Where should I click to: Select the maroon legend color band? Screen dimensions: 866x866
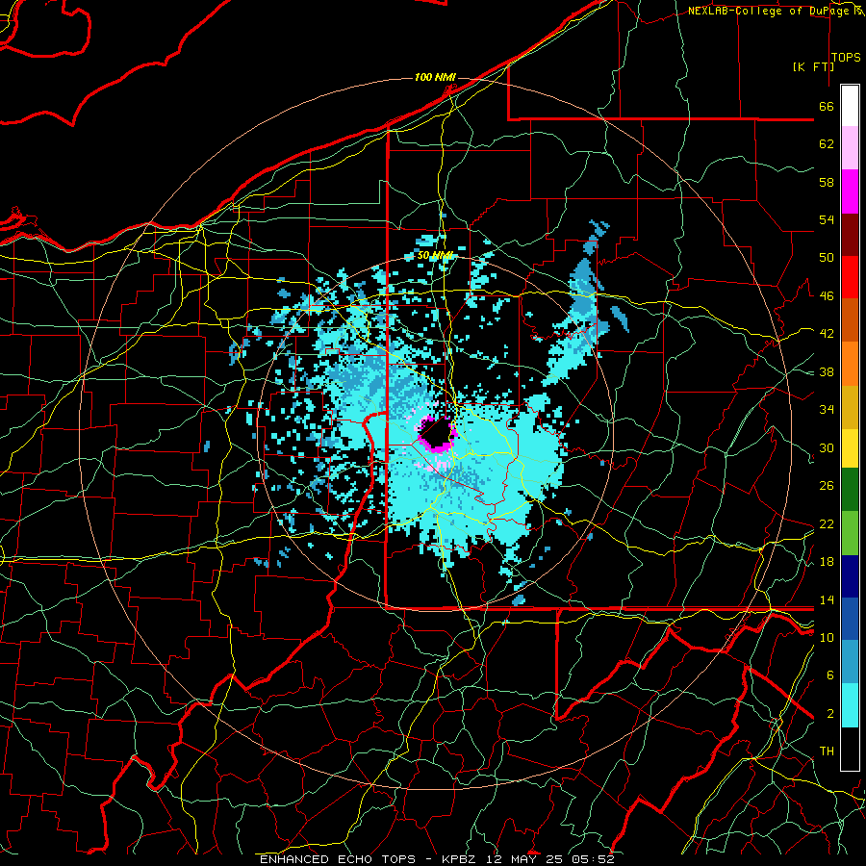coord(850,235)
